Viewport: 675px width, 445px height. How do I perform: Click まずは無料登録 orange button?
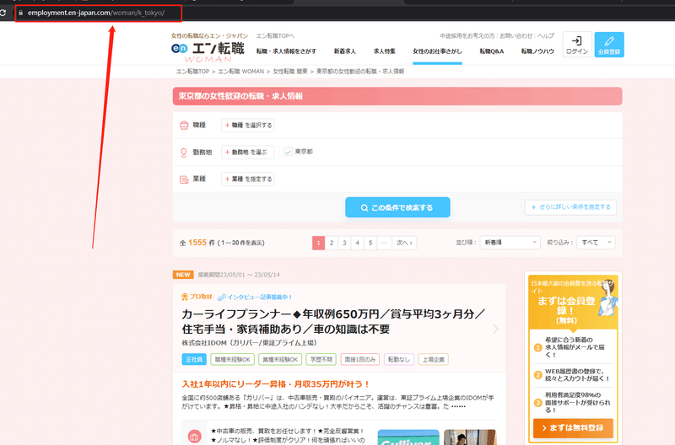[573, 428]
